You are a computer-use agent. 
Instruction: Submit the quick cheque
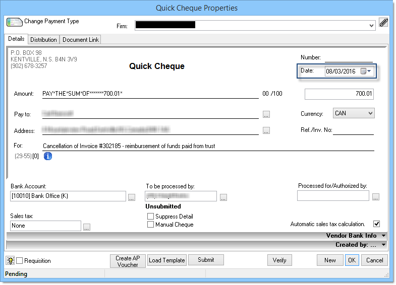(206, 260)
